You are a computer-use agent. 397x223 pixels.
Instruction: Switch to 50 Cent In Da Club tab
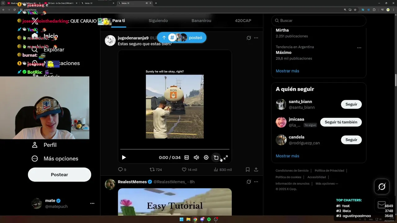60,3
